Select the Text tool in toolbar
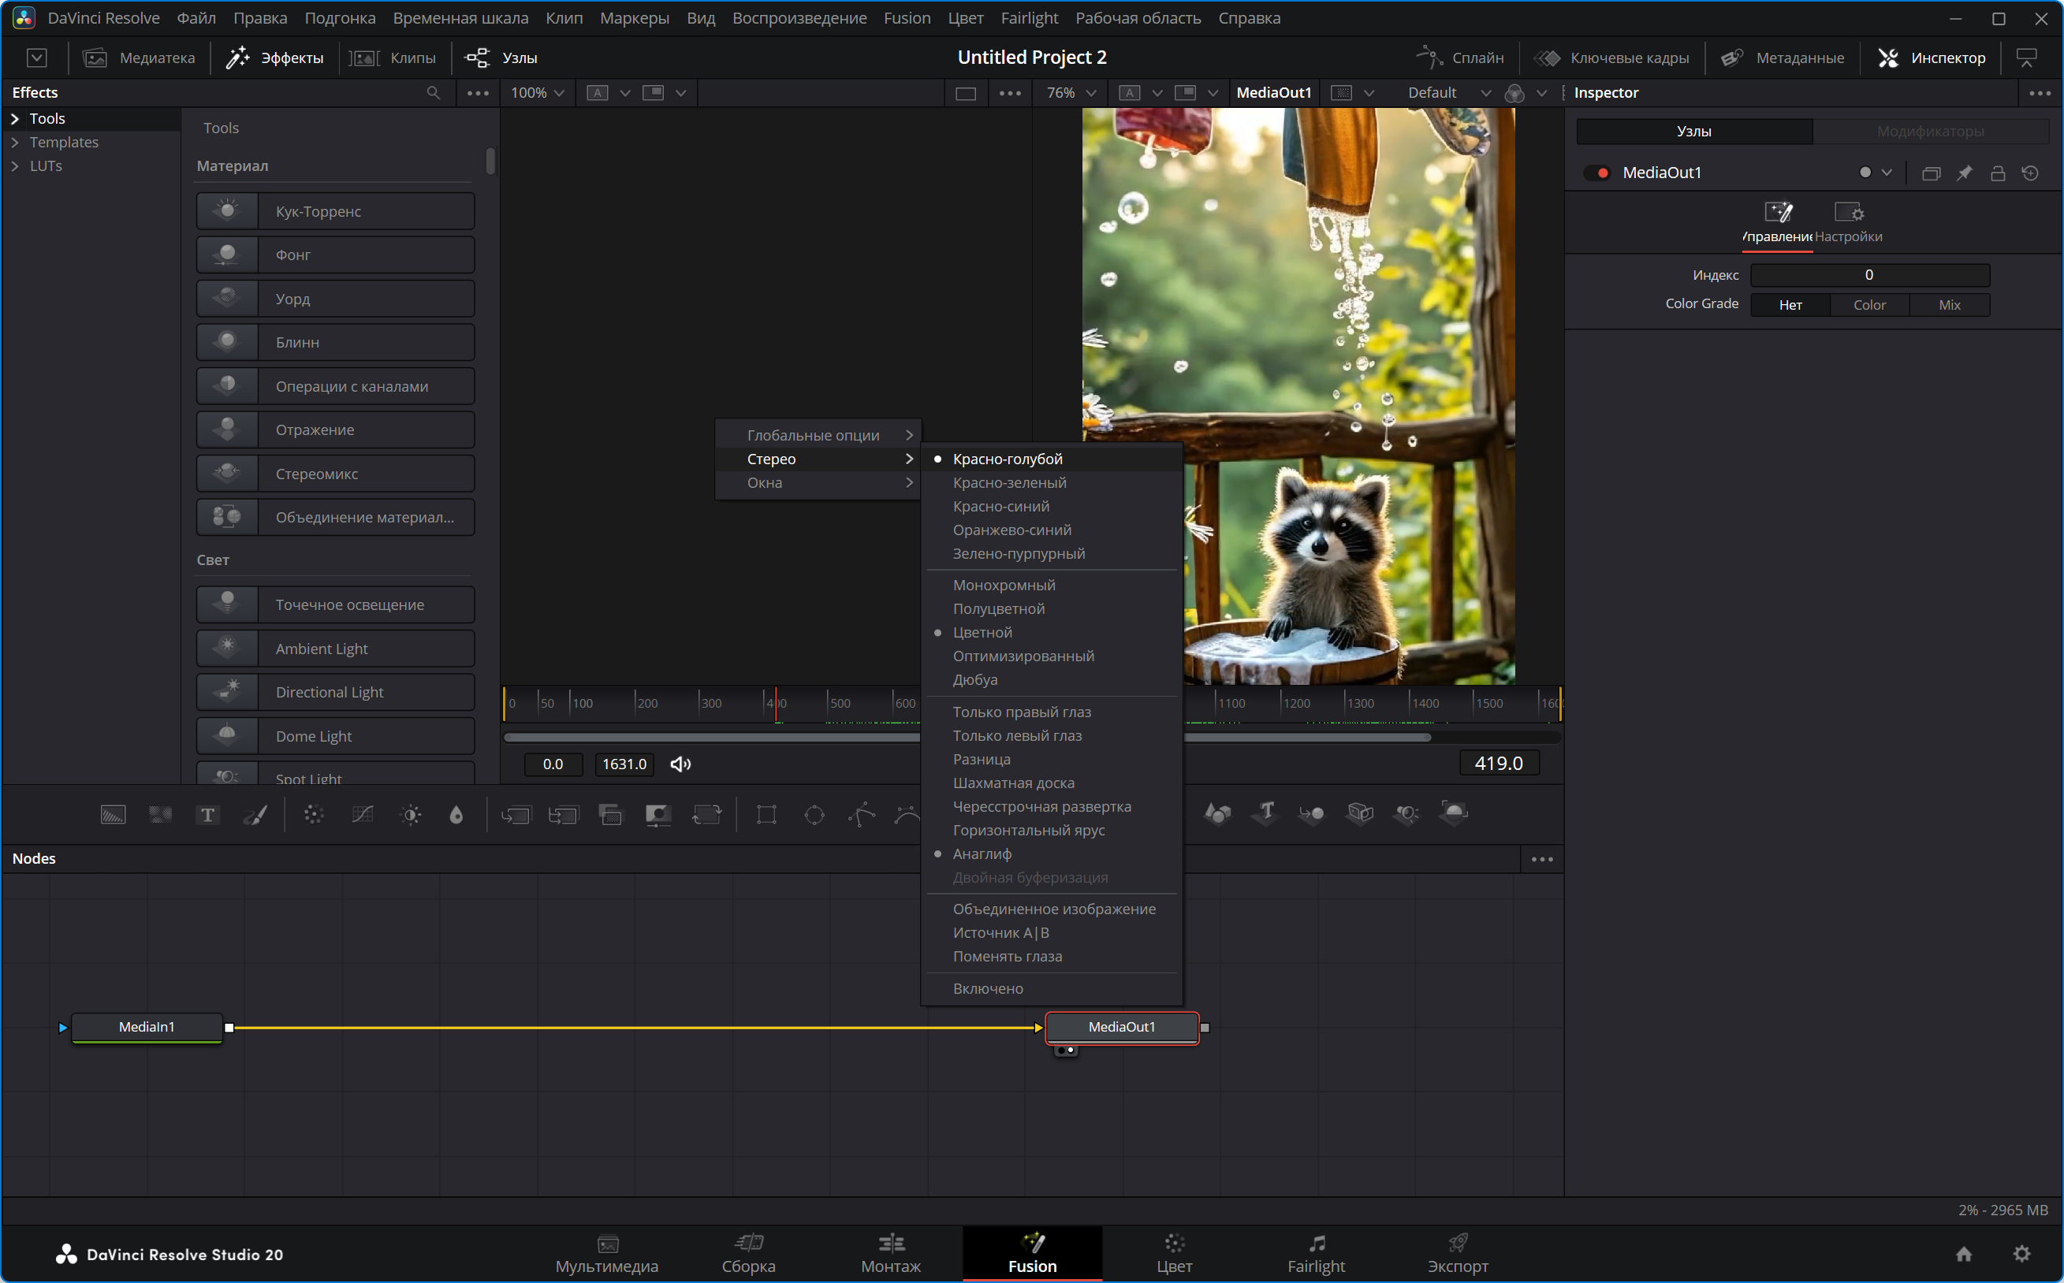Viewport: 2064px width, 1283px height. pyautogui.click(x=207, y=815)
